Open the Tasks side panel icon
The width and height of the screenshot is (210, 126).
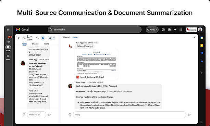click(202, 53)
